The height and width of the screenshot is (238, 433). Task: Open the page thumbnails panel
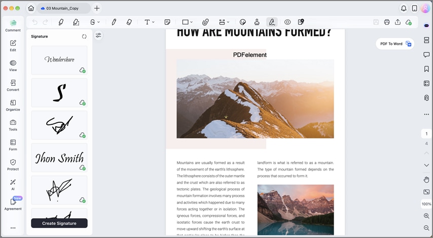(x=426, y=41)
